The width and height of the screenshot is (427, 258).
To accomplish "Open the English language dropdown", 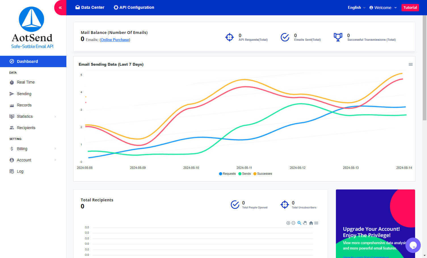I will (356, 8).
